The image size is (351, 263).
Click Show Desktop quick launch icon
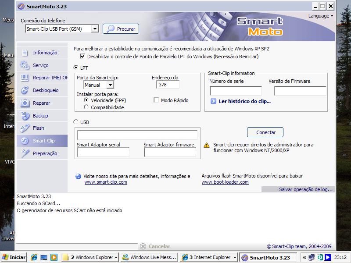tap(43, 257)
